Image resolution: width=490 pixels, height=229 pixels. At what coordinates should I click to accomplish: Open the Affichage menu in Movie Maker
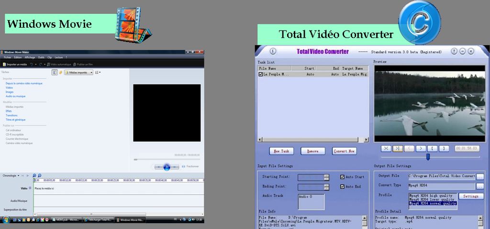[30, 57]
